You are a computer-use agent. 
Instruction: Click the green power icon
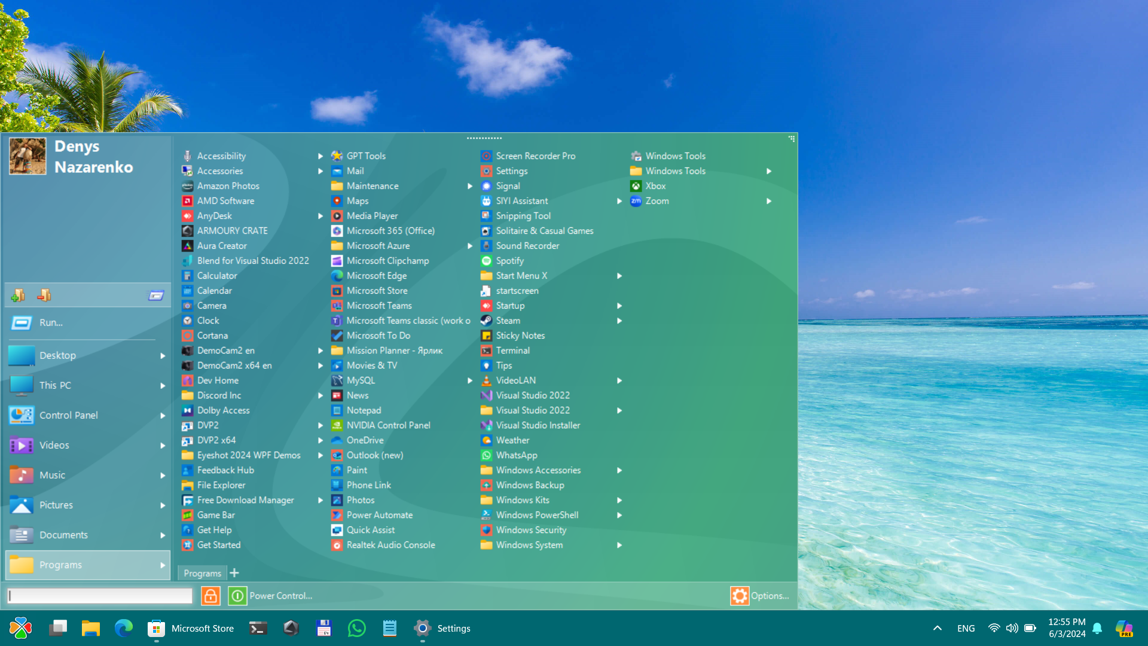coord(237,596)
